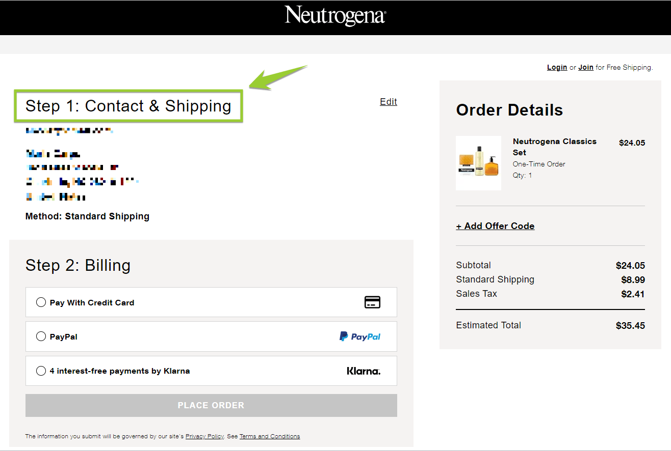Open the Terms and Conditions
The width and height of the screenshot is (671, 451).
pos(269,436)
